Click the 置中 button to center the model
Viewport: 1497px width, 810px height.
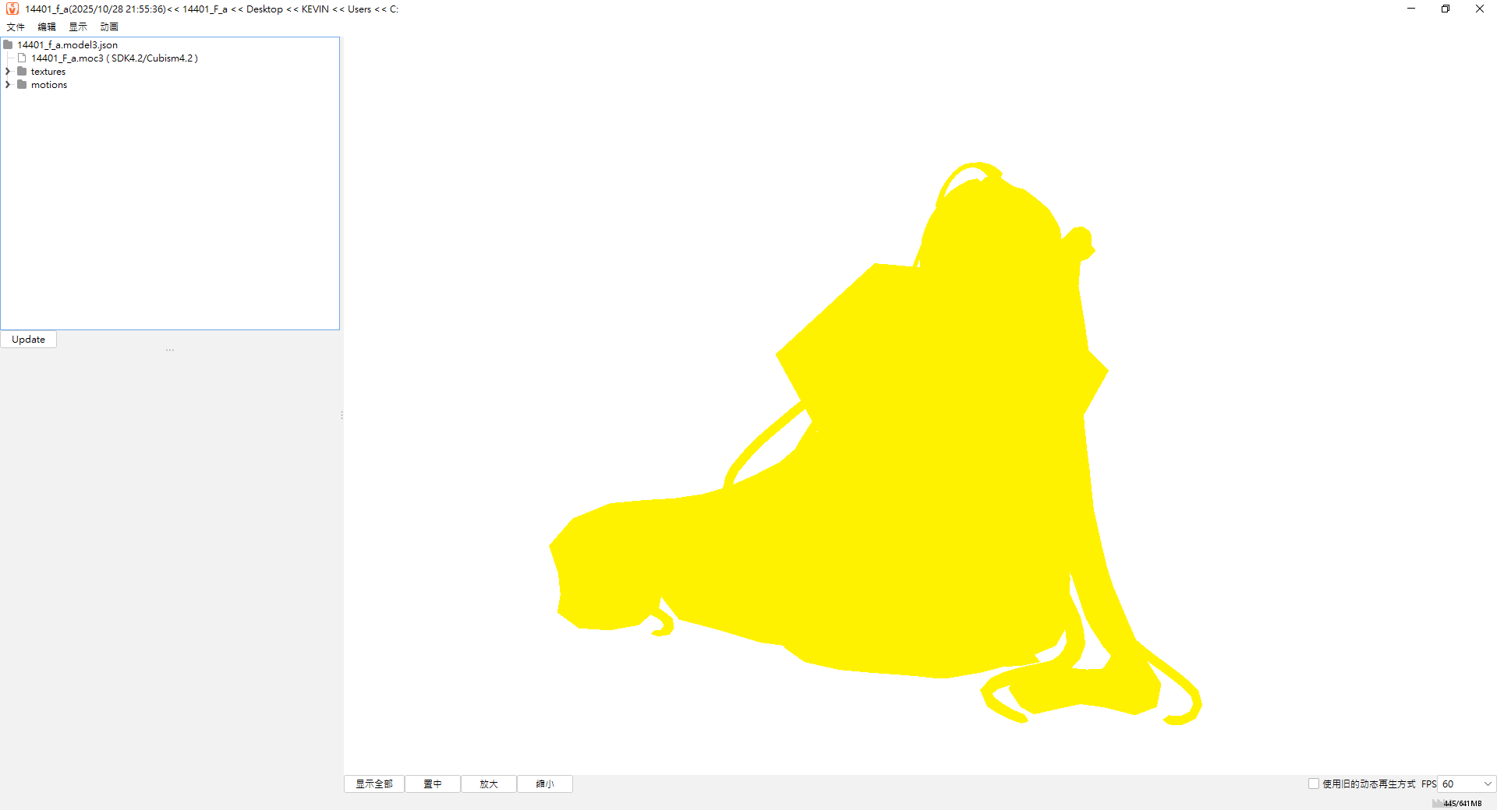tap(433, 784)
